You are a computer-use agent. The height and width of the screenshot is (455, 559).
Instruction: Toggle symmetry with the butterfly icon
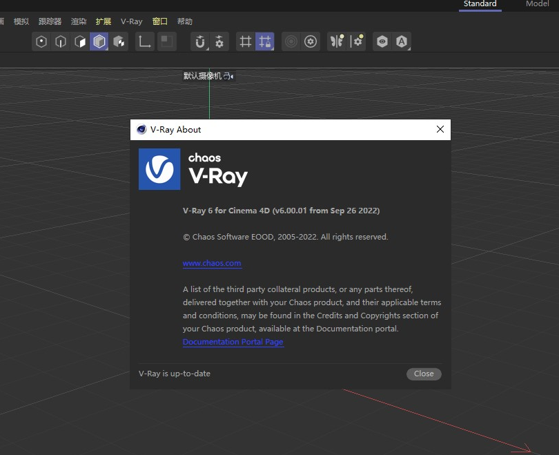click(x=337, y=41)
